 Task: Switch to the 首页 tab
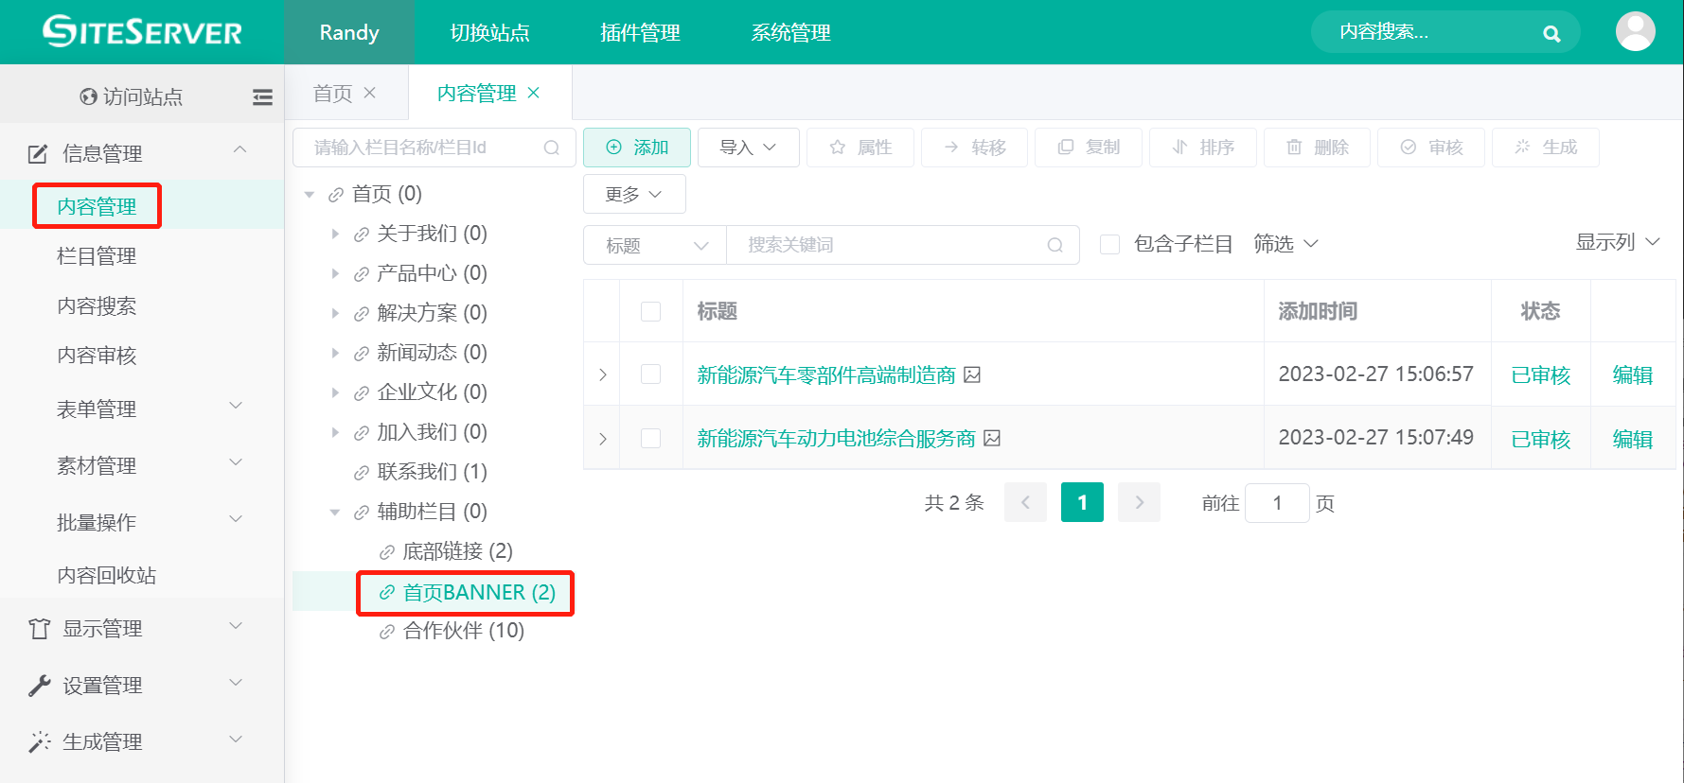pyautogui.click(x=332, y=93)
